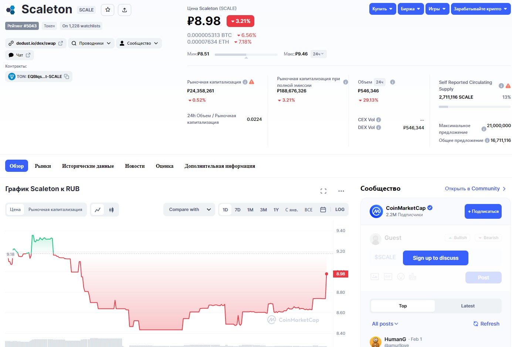Click the share upload icon
Screen dimensions: 512x347
point(125,10)
